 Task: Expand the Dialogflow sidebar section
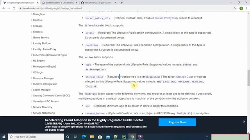click(x=39, y=14)
